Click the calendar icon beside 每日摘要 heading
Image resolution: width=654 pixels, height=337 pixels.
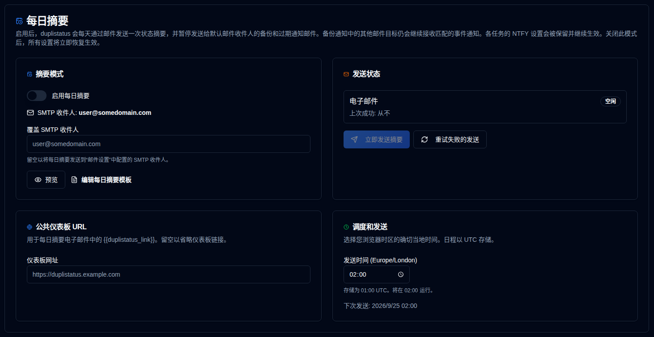click(19, 21)
